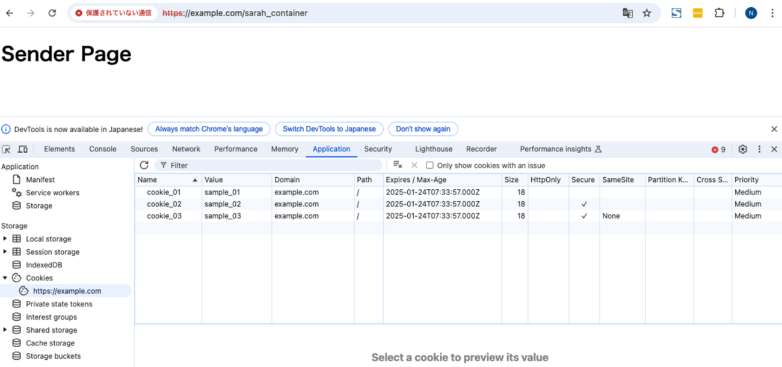
Task: Click the clear all cookies icon
Action: click(397, 165)
